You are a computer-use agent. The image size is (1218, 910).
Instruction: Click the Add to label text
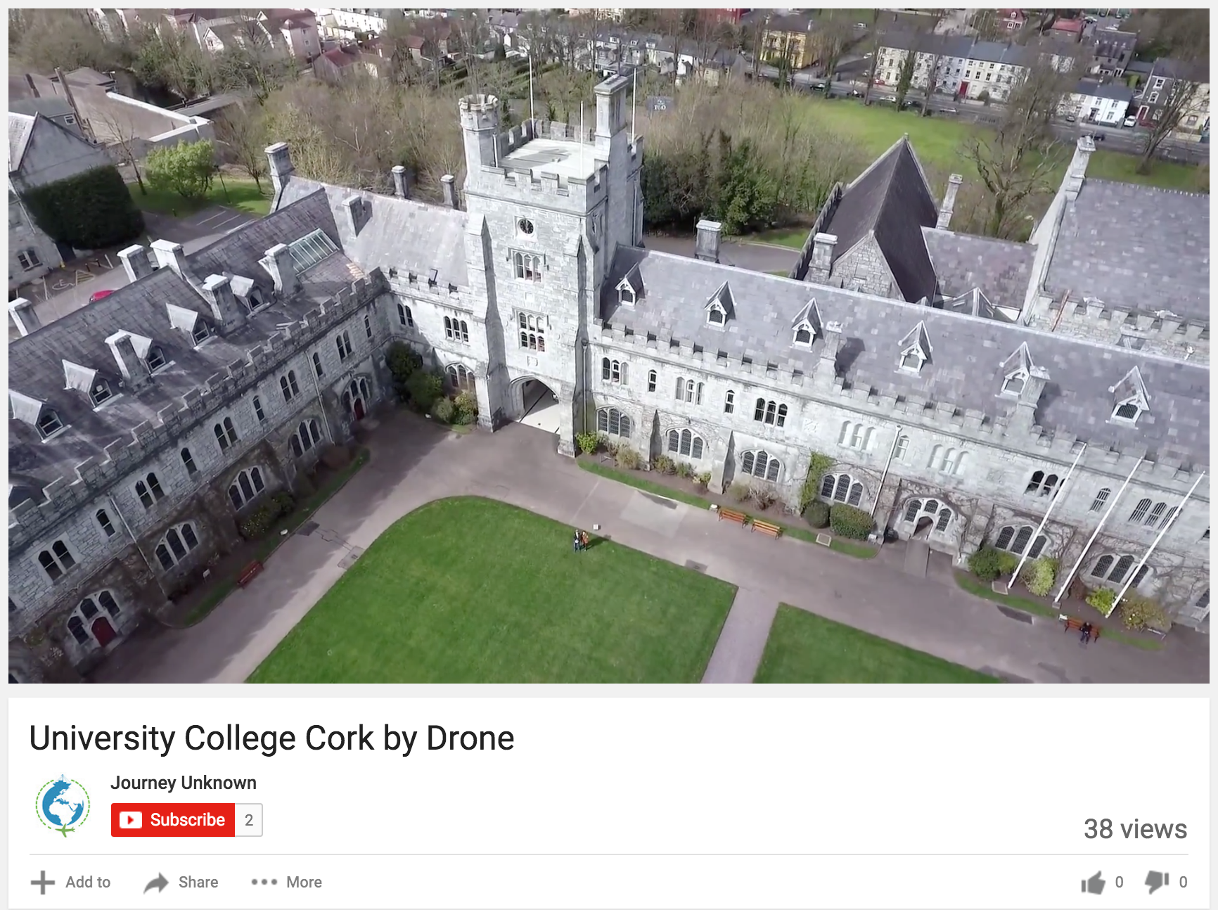tap(88, 882)
